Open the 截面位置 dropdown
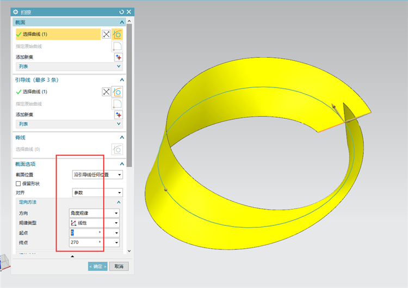Viewport: 408px width, 288px height. coord(97,175)
